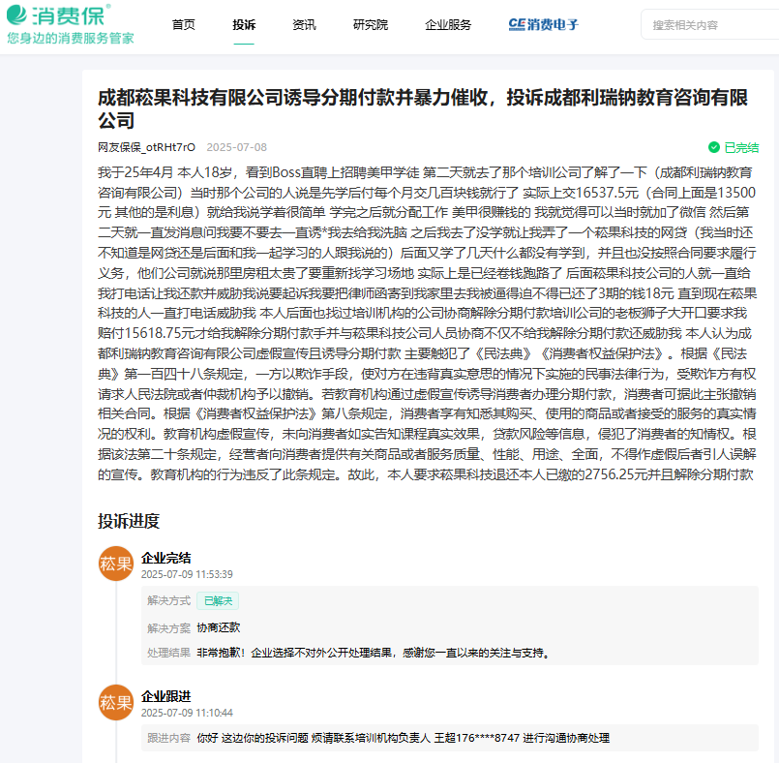779x763 pixels.
Task: Click the 解决方式 label
Action: (169, 601)
